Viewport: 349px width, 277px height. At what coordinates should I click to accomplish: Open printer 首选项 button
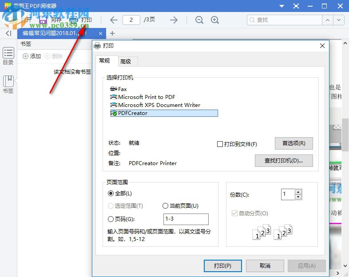(294, 143)
